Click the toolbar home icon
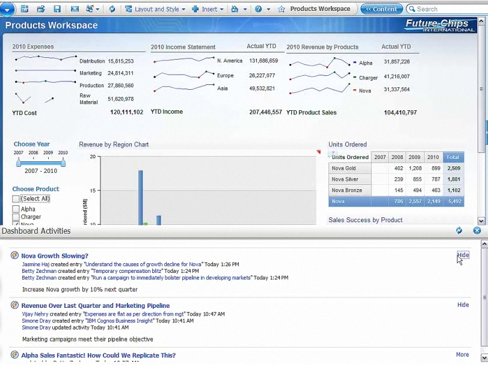 click(235, 9)
